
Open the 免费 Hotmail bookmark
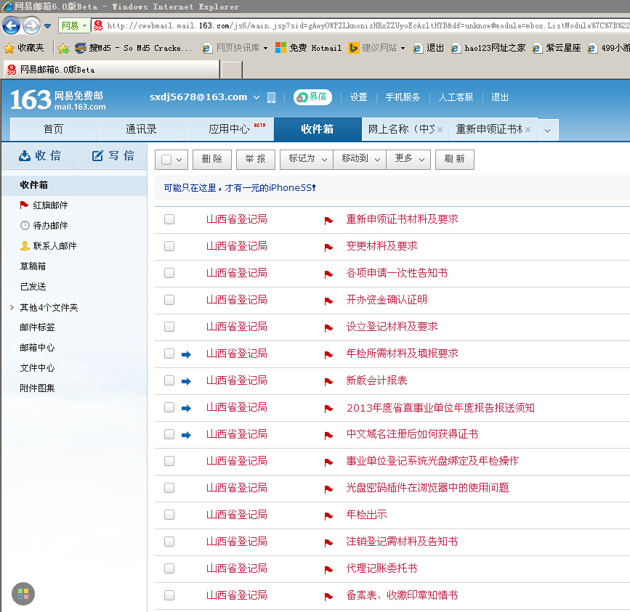click(308, 48)
